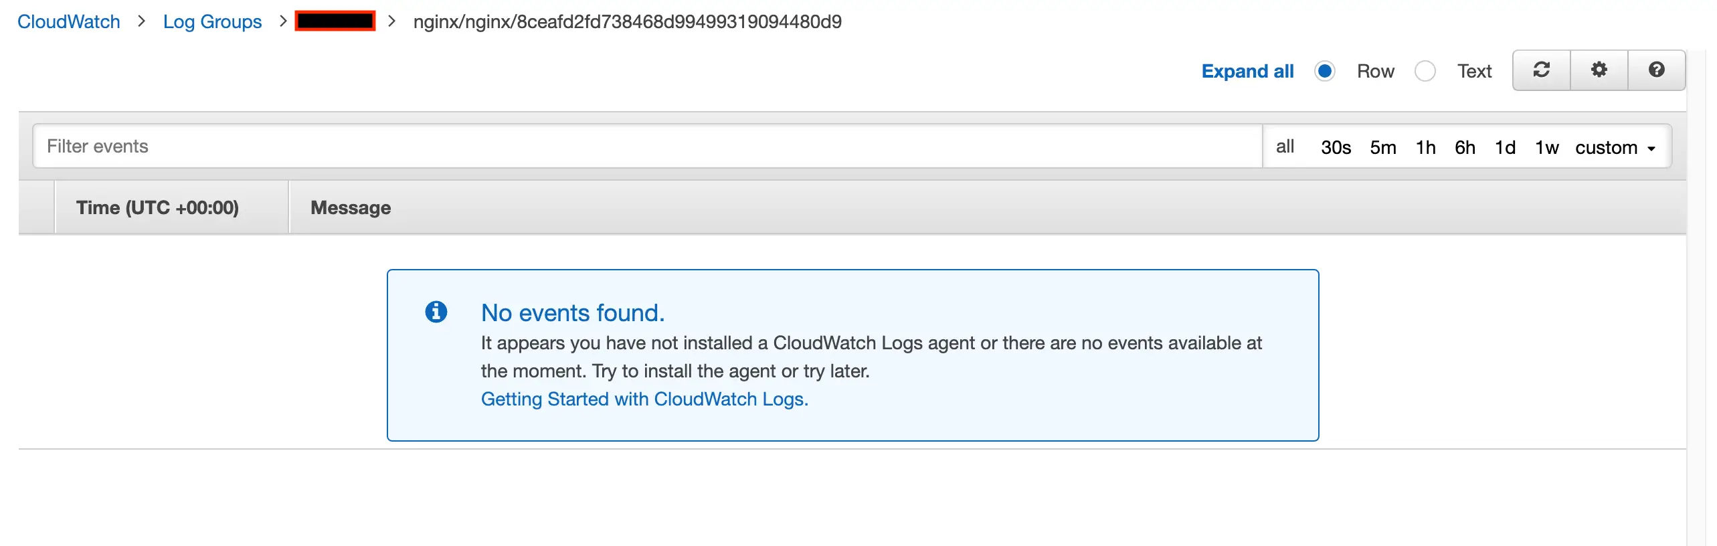Open the log display settings gear
This screenshot has width=1717, height=546.
(1599, 70)
